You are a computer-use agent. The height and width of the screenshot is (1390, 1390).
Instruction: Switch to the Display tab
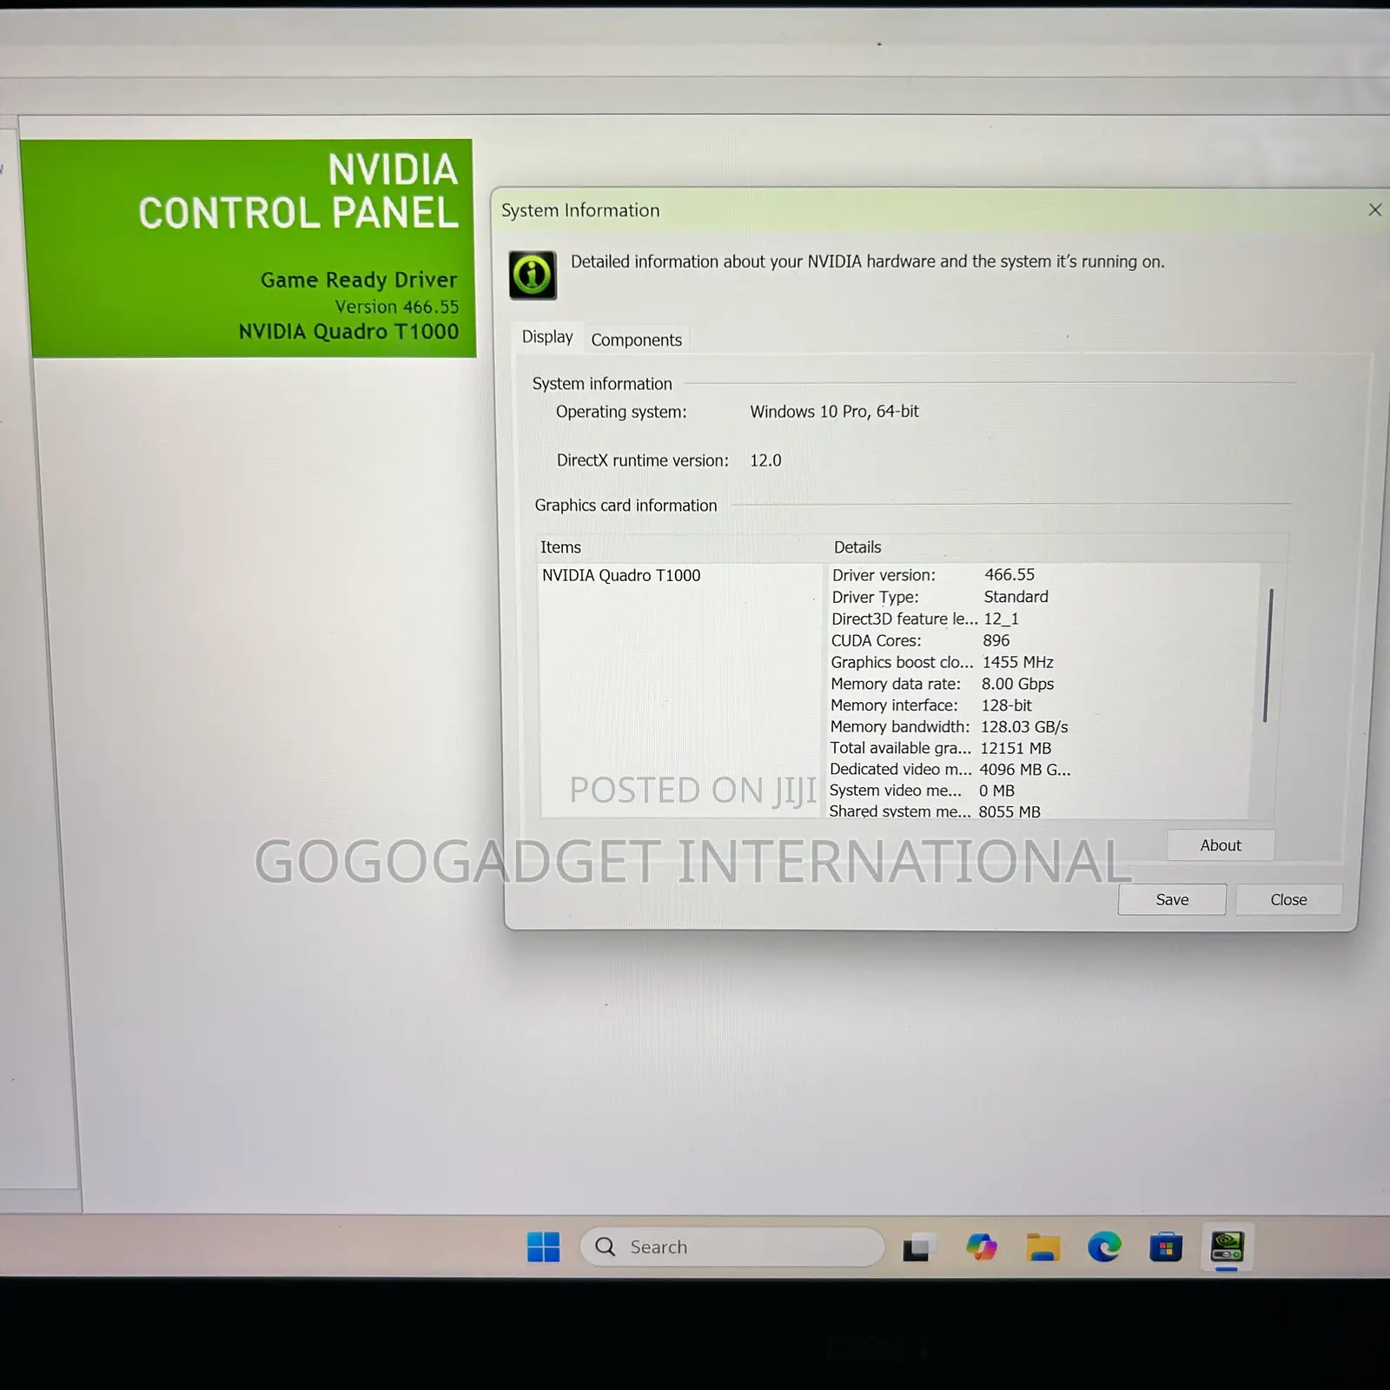click(x=547, y=337)
